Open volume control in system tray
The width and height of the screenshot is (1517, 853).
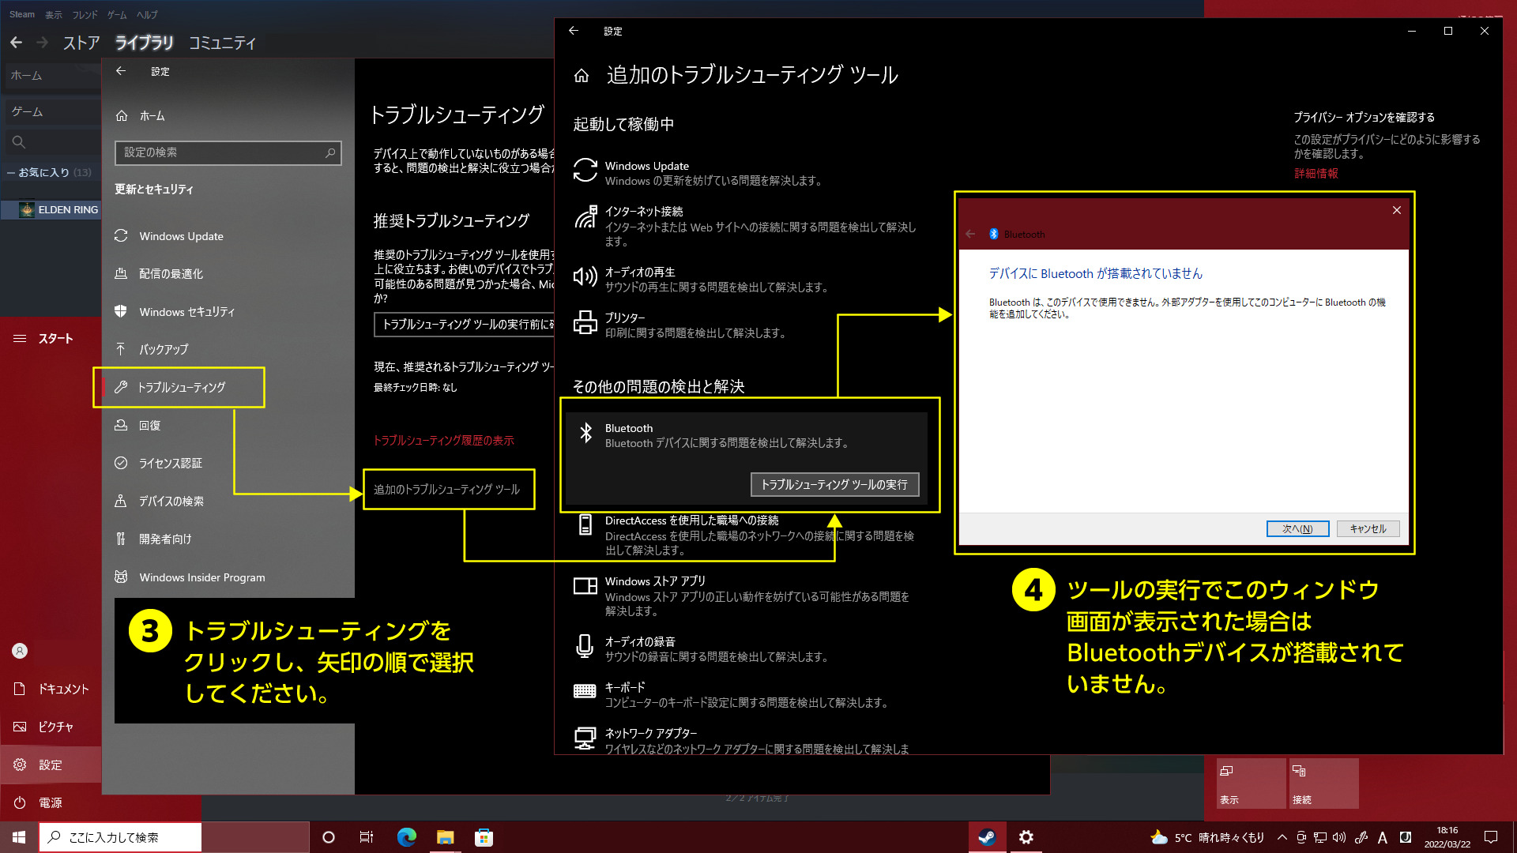pos(1338,837)
